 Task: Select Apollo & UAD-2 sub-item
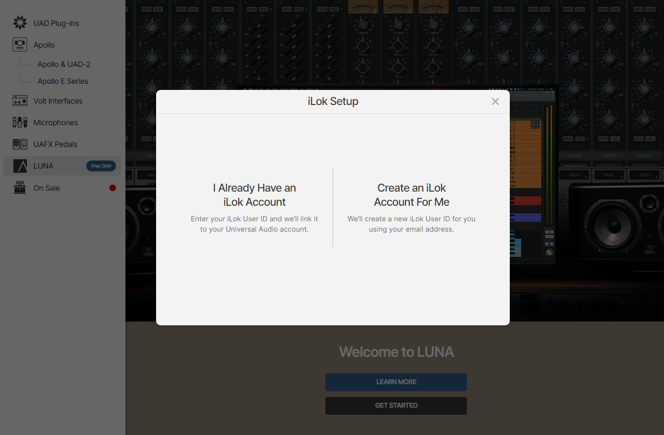pyautogui.click(x=64, y=64)
